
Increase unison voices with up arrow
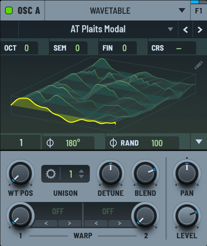click(x=81, y=171)
